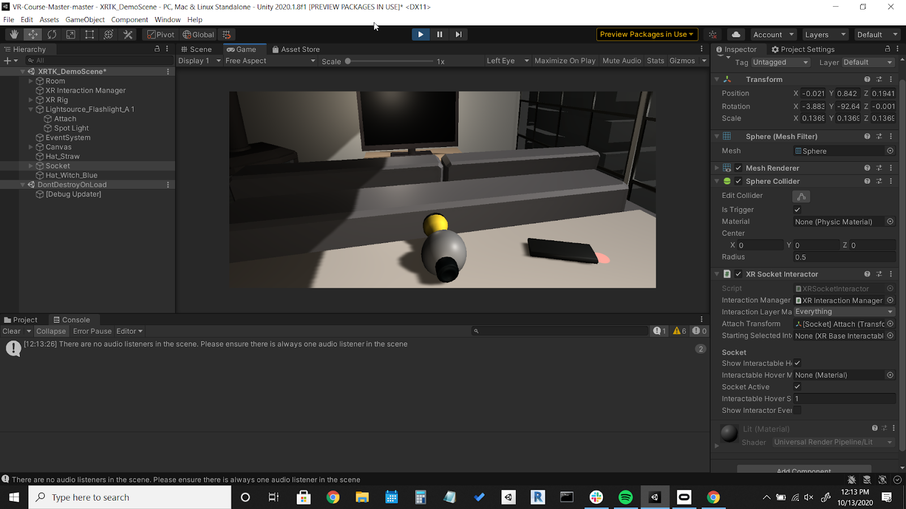This screenshot has width=906, height=509.
Task: Uncheck the Socket Active checkbox
Action: [x=797, y=387]
